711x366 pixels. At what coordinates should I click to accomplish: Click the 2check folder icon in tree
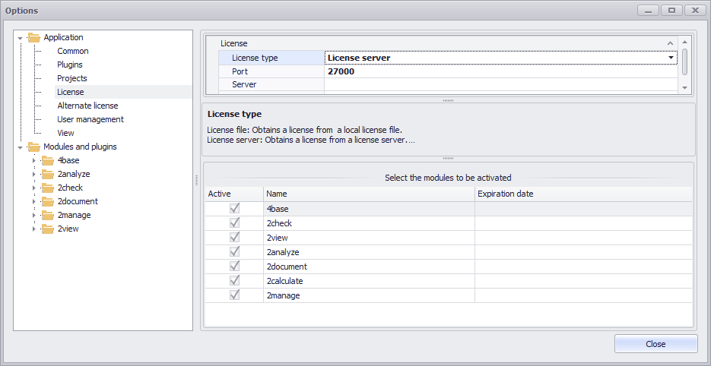(48, 188)
